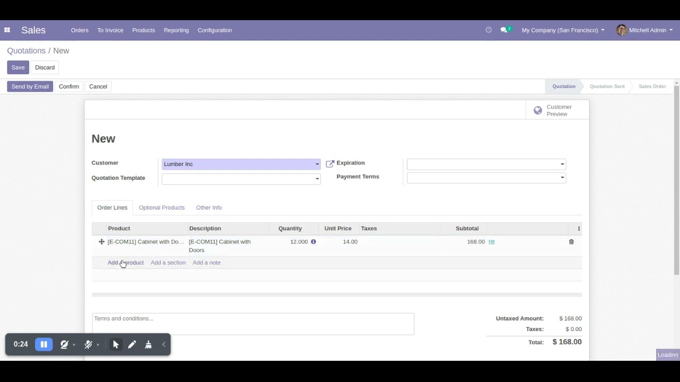The height and width of the screenshot is (382, 680).
Task: Click Add a product link
Action: [x=125, y=263]
